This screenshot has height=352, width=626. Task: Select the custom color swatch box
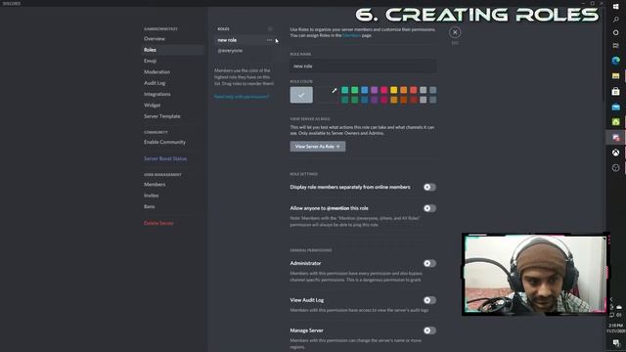pyautogui.click(x=327, y=95)
